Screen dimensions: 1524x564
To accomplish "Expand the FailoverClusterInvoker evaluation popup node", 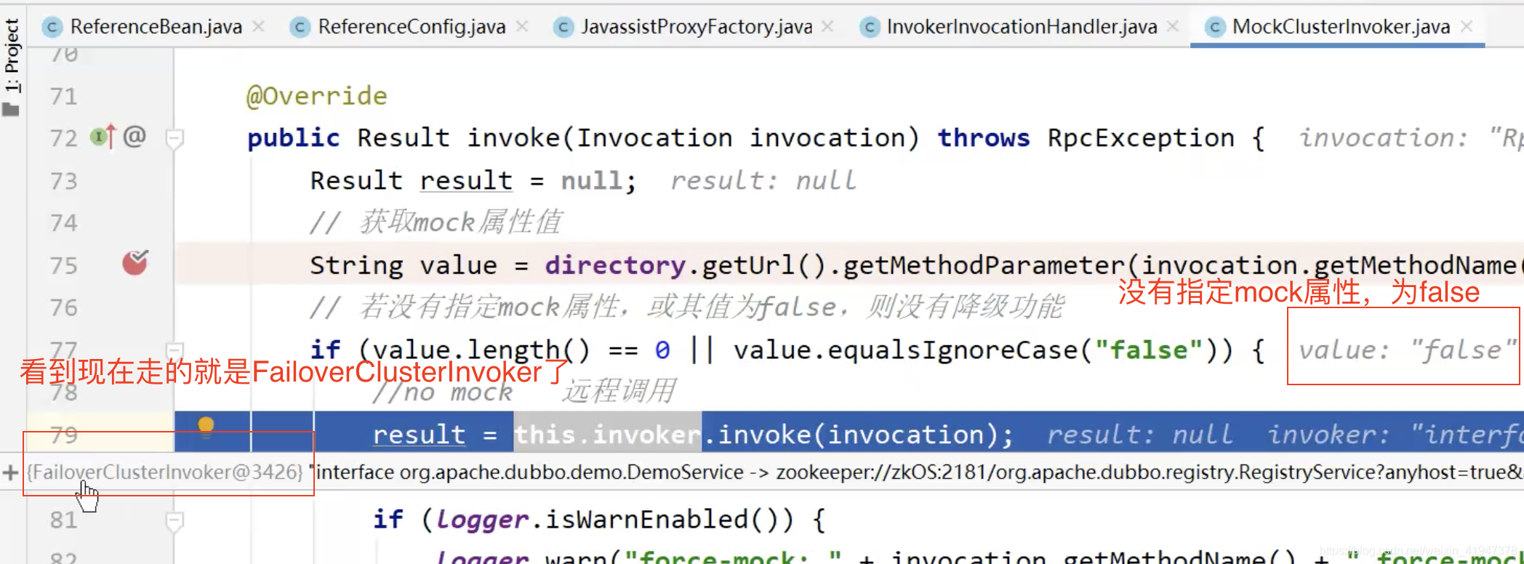I will click(10, 473).
